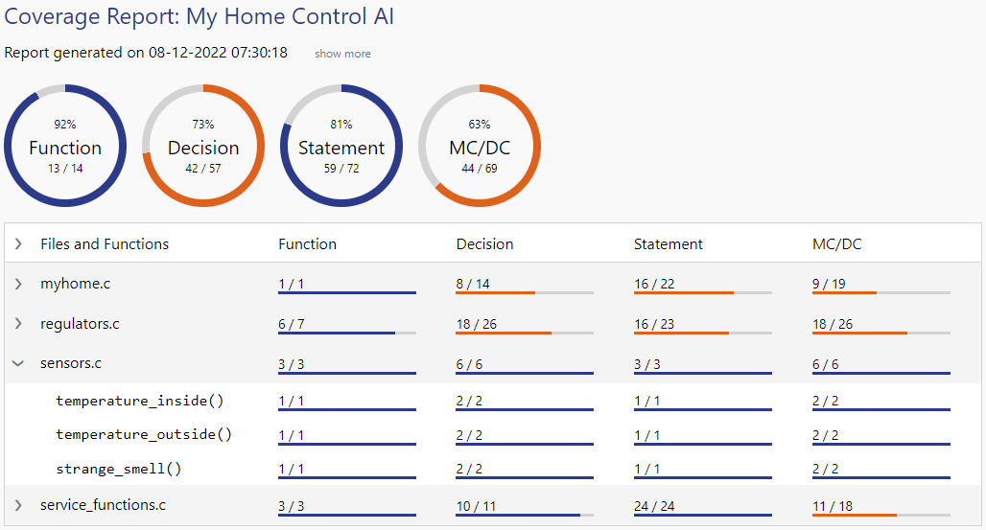Click myhome.c MC/DC coverage bar

[x=880, y=292]
